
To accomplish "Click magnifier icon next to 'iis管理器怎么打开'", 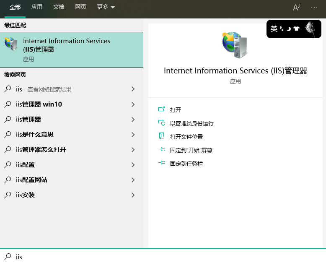I will pos(8,150).
